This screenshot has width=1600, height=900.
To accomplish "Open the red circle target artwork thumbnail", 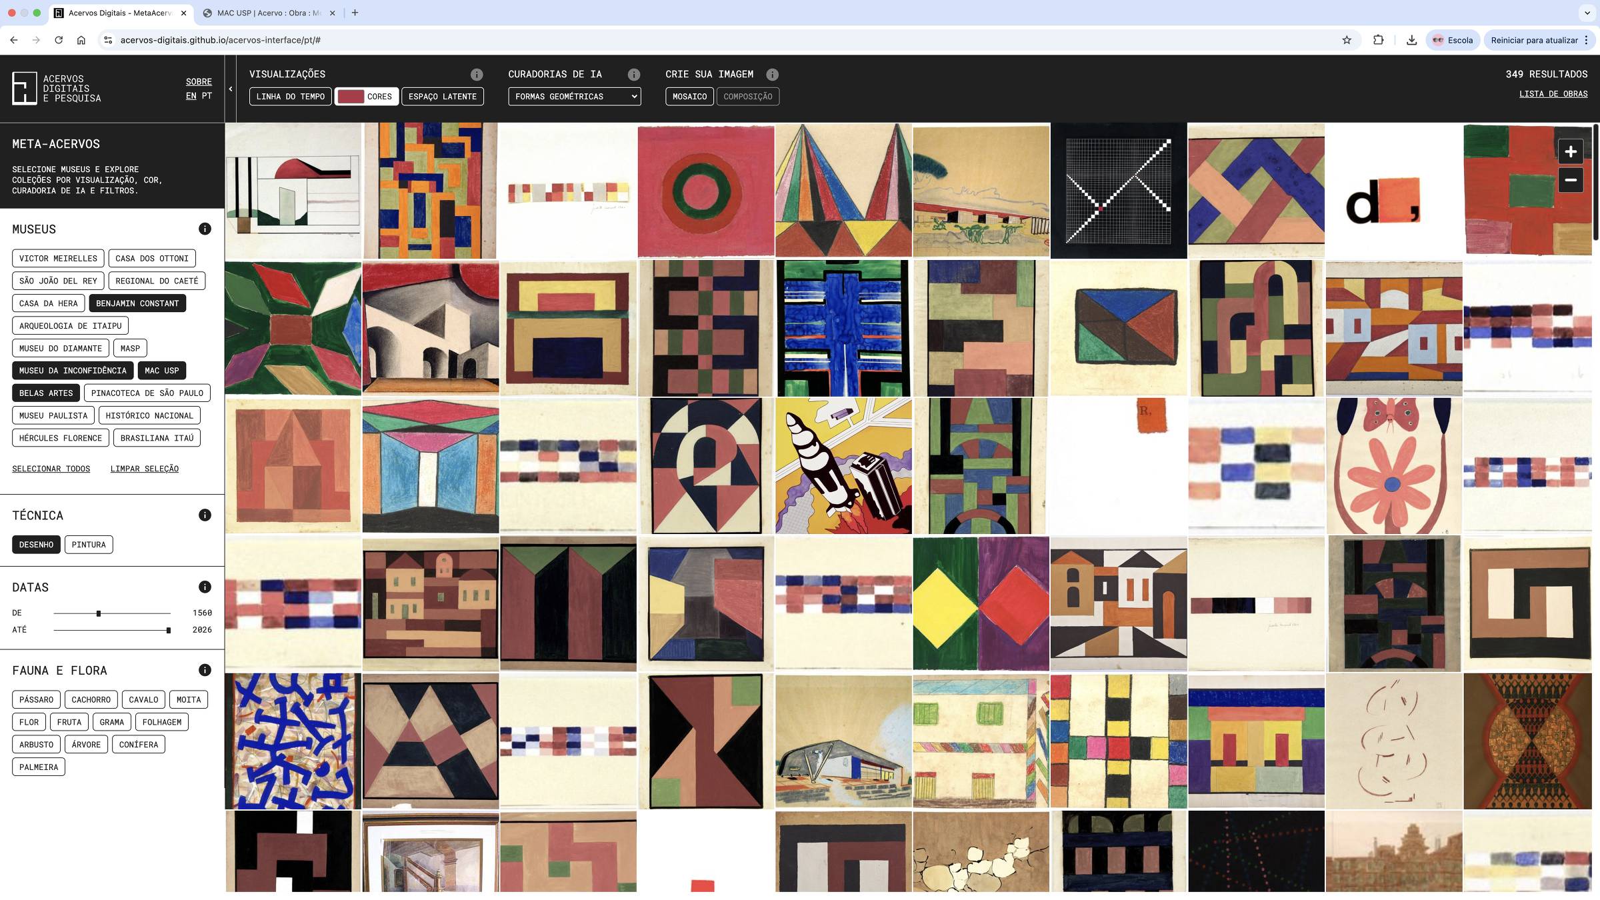I will click(x=705, y=191).
